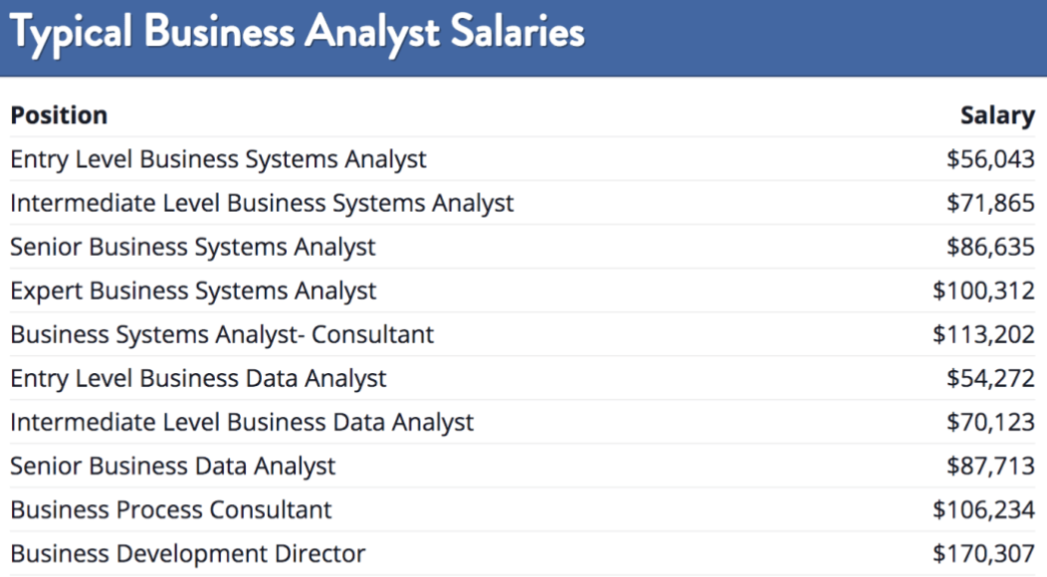Click the $100,312 salary value
Screen dimensions: 1047x577
[984, 291]
